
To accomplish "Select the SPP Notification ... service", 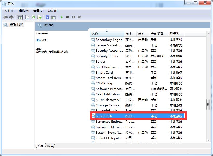I will click(x=137, y=94).
